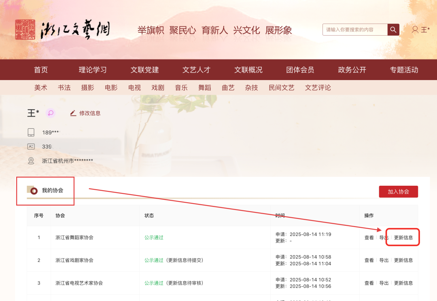Open the 文联概况 menu
Image resolution: width=437 pixels, height=301 pixels.
pyautogui.click(x=248, y=70)
